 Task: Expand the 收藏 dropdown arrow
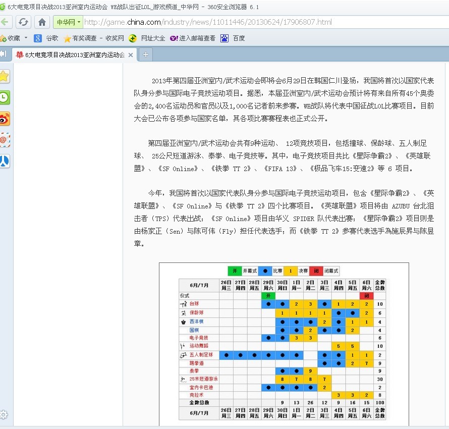(26, 38)
